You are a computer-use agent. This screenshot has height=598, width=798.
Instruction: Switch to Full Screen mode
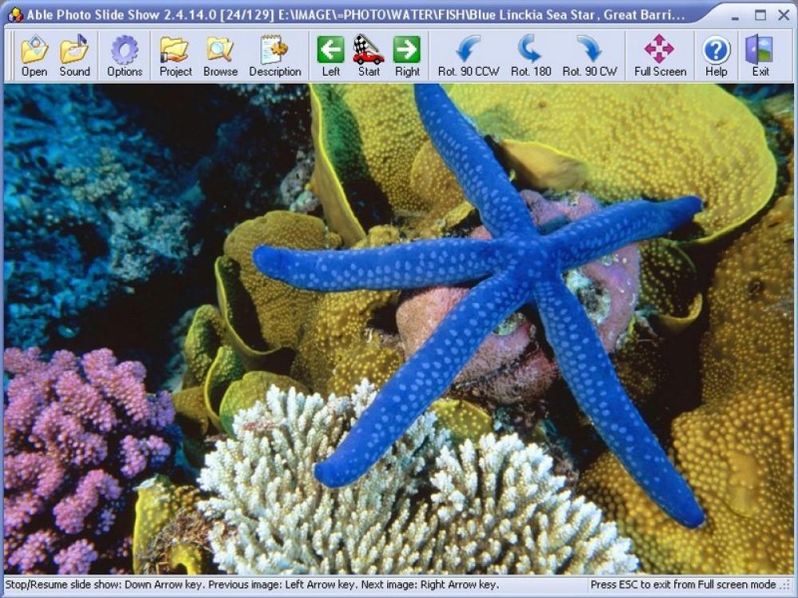point(662,53)
